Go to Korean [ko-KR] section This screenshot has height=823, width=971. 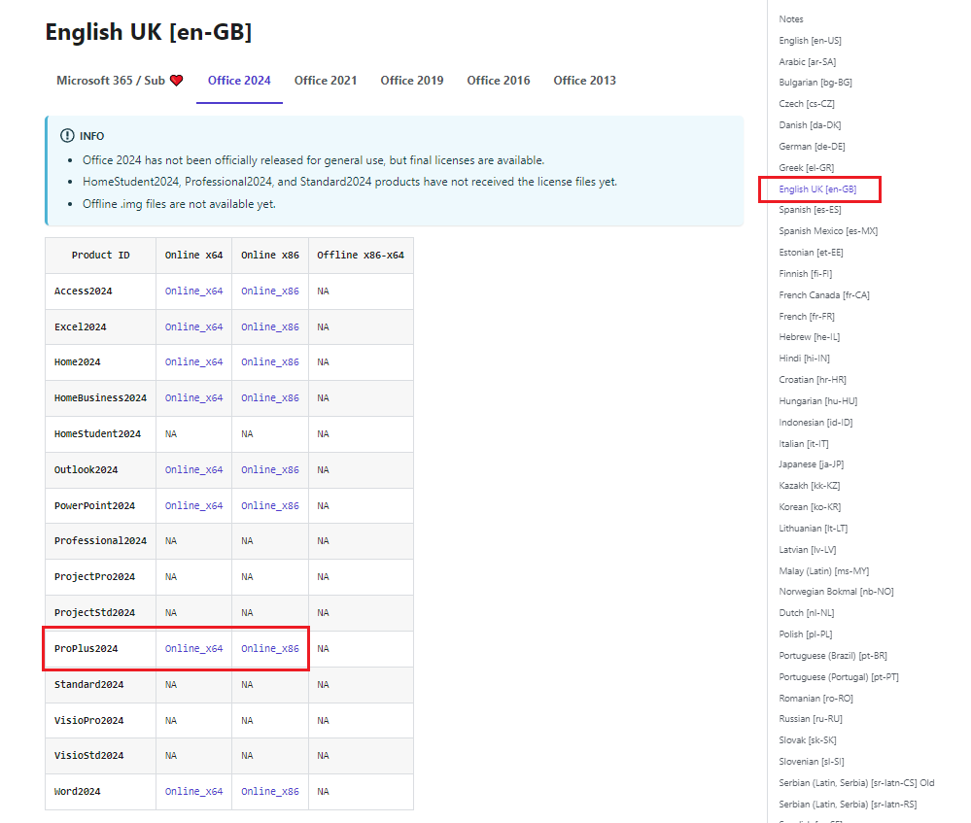[810, 507]
